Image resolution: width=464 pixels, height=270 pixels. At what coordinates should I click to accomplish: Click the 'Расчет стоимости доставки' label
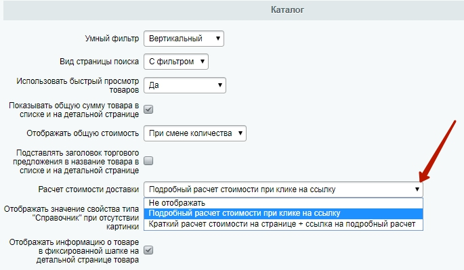coord(89,189)
